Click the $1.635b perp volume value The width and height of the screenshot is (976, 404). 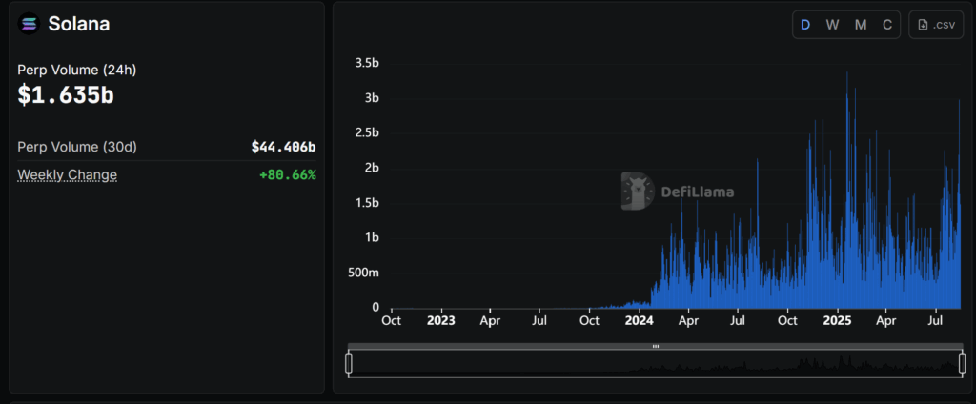click(66, 94)
